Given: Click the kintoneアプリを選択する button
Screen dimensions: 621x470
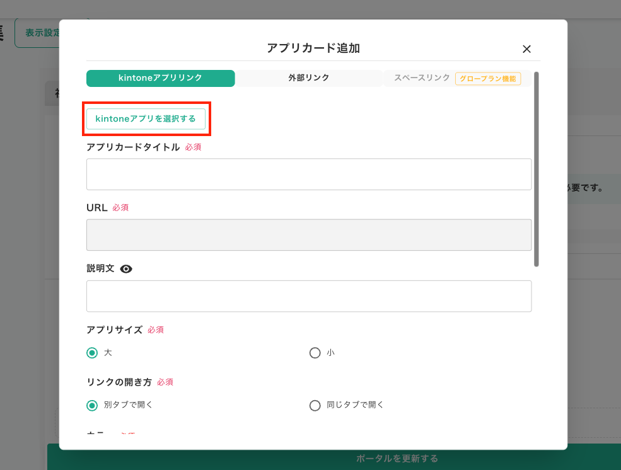Looking at the screenshot, I should coord(146,117).
